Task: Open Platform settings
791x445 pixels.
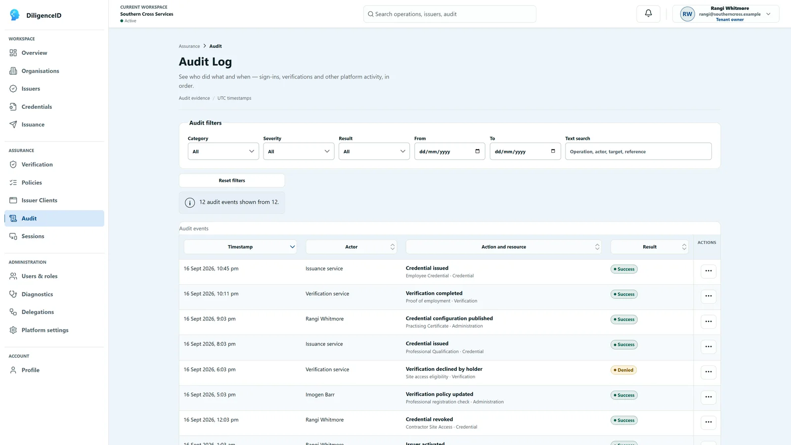Action: [54, 330]
